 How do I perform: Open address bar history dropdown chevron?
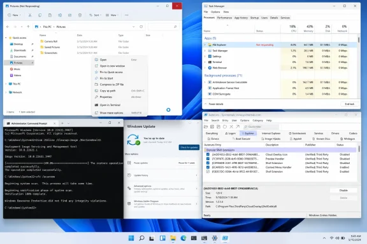pyautogui.click(x=134, y=27)
